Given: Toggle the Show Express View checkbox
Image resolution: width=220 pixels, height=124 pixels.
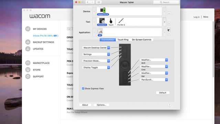Looking at the screenshot, I should click(x=83, y=89).
